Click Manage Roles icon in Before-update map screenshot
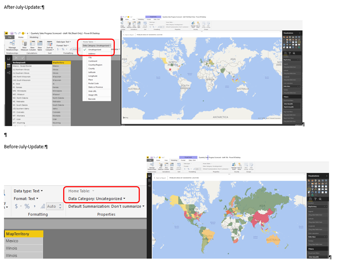This screenshot has height=263, width=337. [x=234, y=166]
